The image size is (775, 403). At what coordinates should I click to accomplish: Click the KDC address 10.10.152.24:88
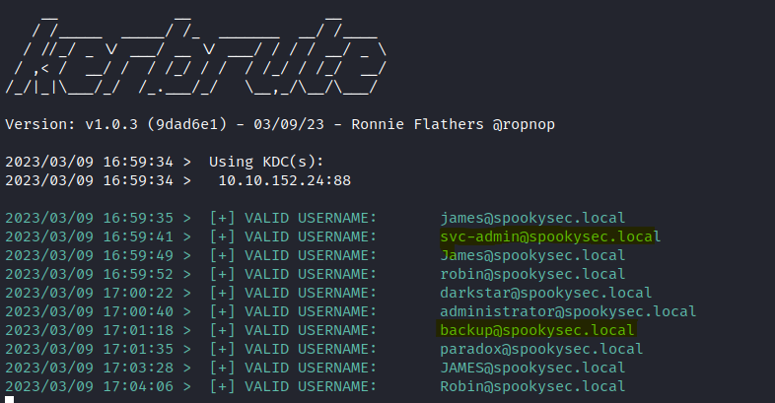(285, 180)
